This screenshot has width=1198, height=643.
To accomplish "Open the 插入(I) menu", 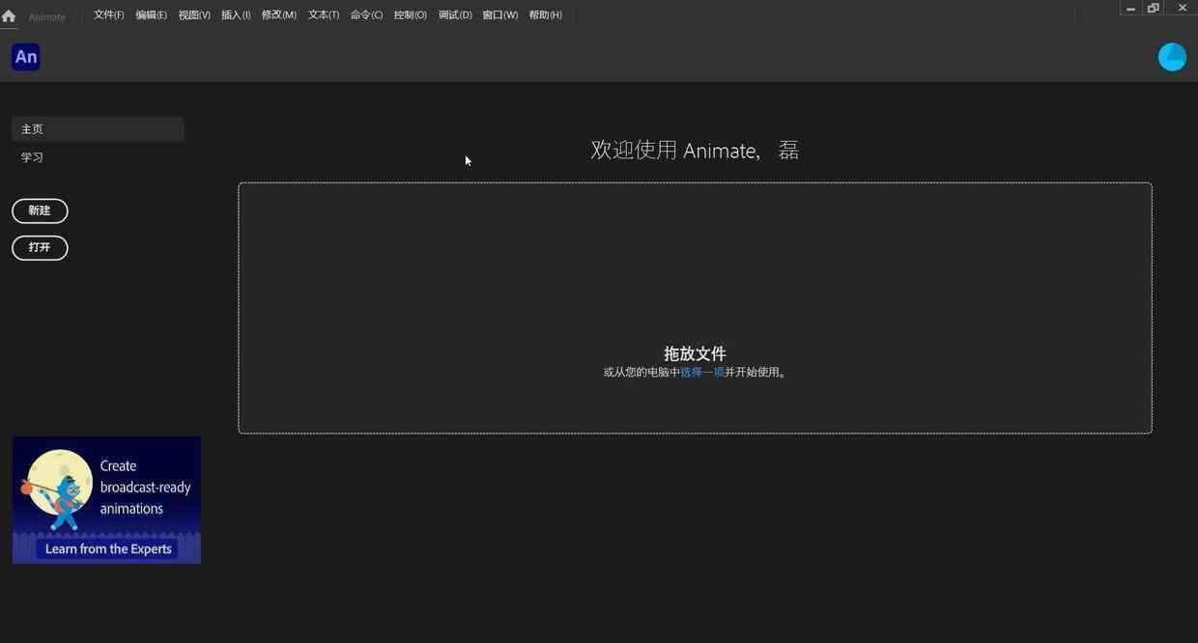I will click(236, 15).
